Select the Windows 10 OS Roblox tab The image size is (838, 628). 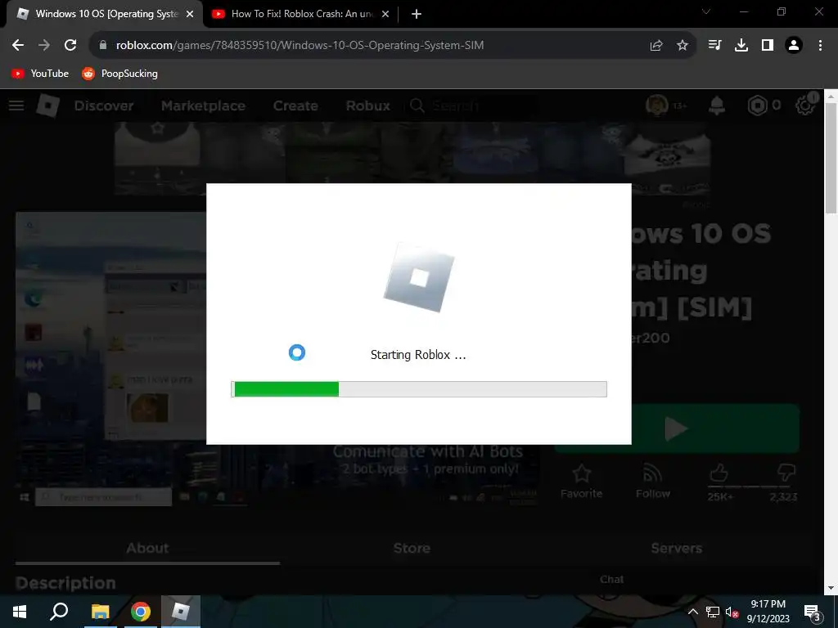point(105,15)
